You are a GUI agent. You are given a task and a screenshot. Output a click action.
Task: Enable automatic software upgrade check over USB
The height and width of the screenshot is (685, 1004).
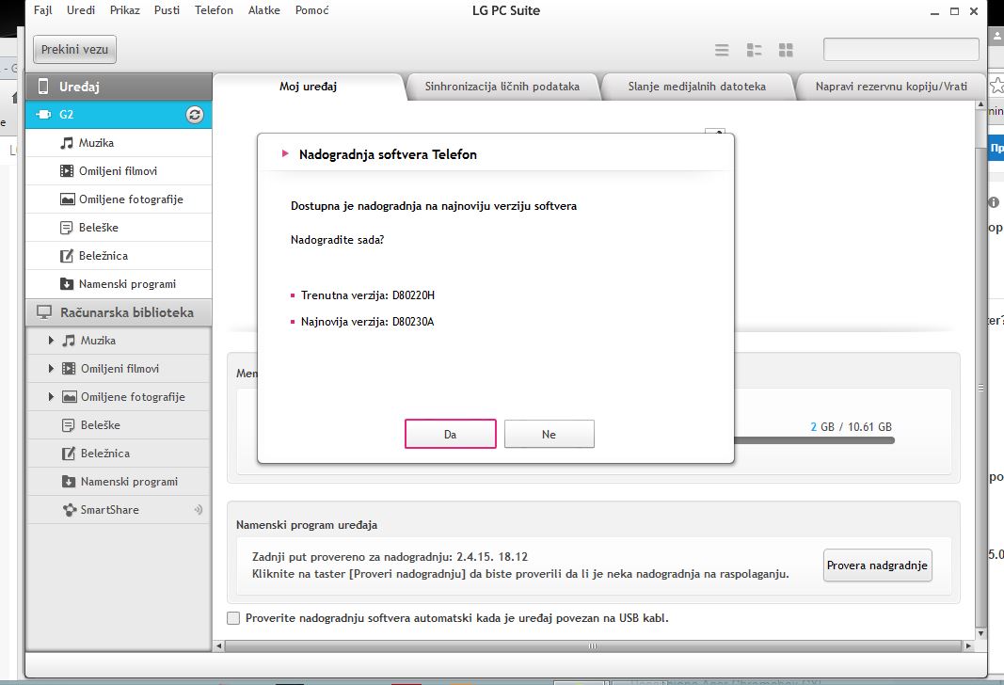click(233, 618)
